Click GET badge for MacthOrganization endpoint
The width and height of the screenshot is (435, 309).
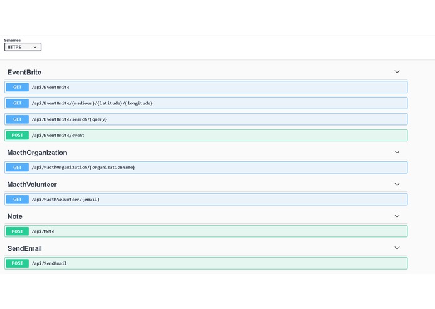pos(17,168)
